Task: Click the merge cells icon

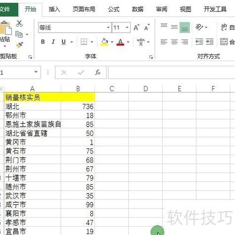Action: tap(224, 42)
